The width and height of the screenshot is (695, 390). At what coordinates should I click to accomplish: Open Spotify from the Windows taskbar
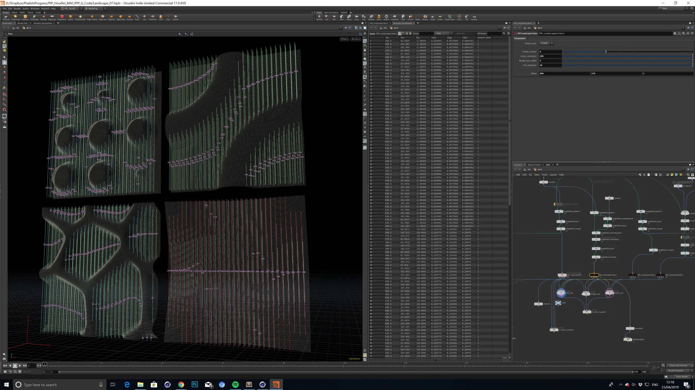[x=235, y=384]
